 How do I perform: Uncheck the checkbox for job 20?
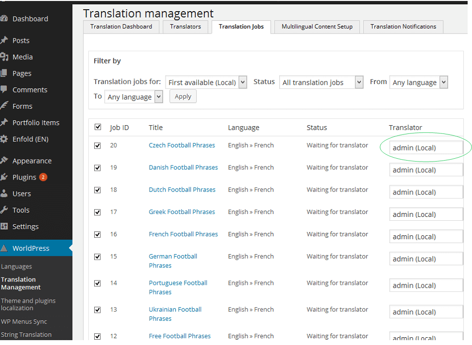click(x=98, y=146)
